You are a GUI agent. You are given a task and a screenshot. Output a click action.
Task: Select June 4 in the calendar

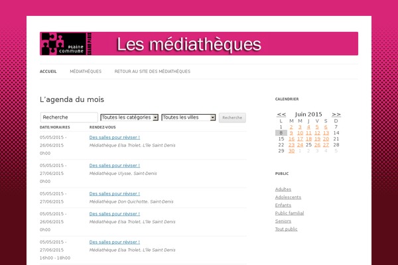[x=308, y=127]
